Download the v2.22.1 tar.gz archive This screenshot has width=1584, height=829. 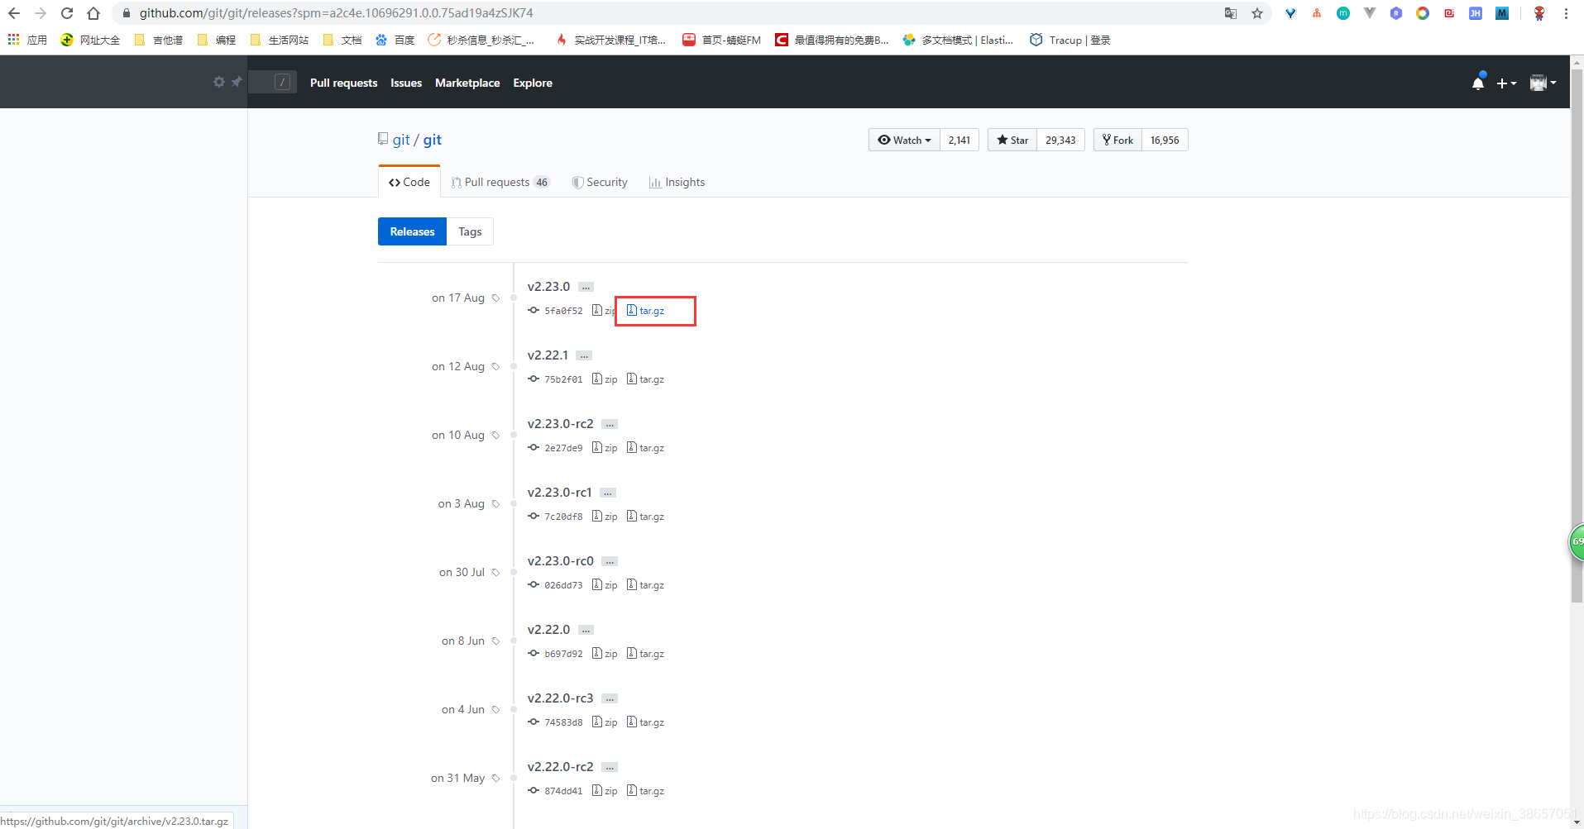[x=645, y=379]
